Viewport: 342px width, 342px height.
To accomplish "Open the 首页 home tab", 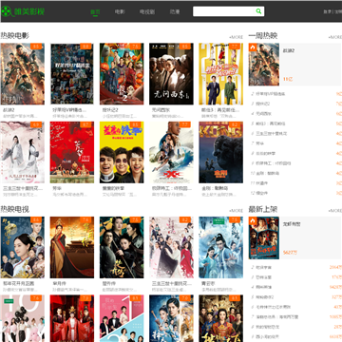I will coord(95,12).
